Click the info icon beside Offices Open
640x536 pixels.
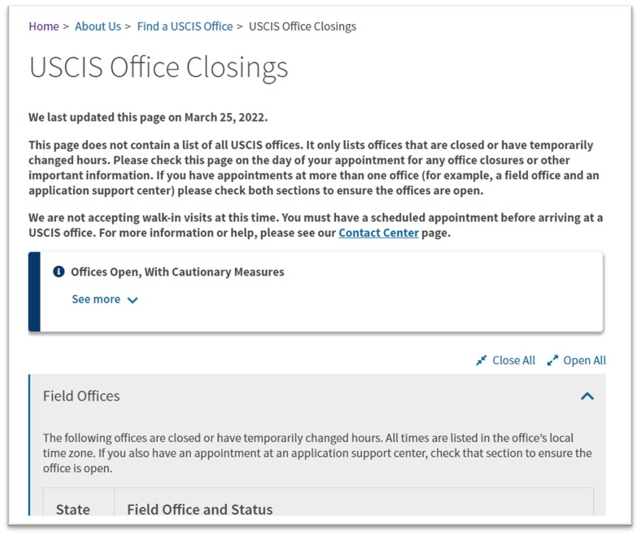coord(59,272)
